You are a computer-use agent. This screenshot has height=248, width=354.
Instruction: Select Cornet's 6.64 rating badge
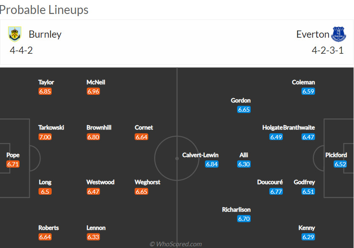[x=141, y=137]
